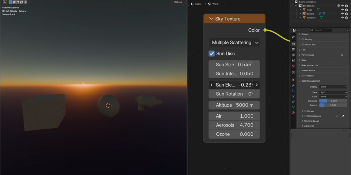Enable the Freestyle checkbox
The width and height of the screenshot is (351, 175).
tap(303, 76)
